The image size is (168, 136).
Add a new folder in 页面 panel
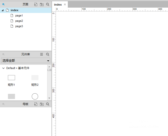(42, 5)
